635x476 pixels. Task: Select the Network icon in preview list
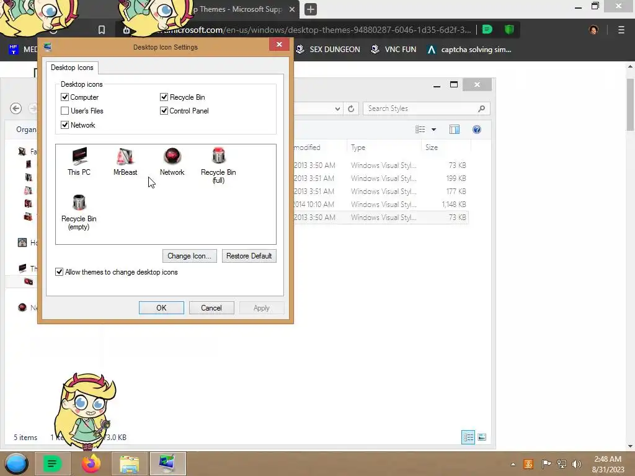pyautogui.click(x=172, y=162)
